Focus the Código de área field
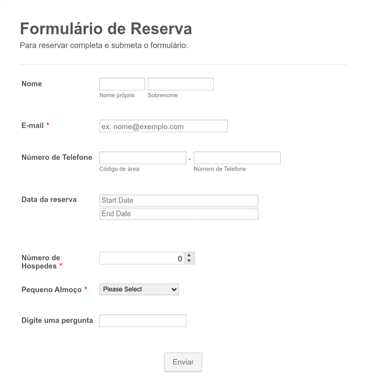The height and width of the screenshot is (391, 366). [x=142, y=158]
